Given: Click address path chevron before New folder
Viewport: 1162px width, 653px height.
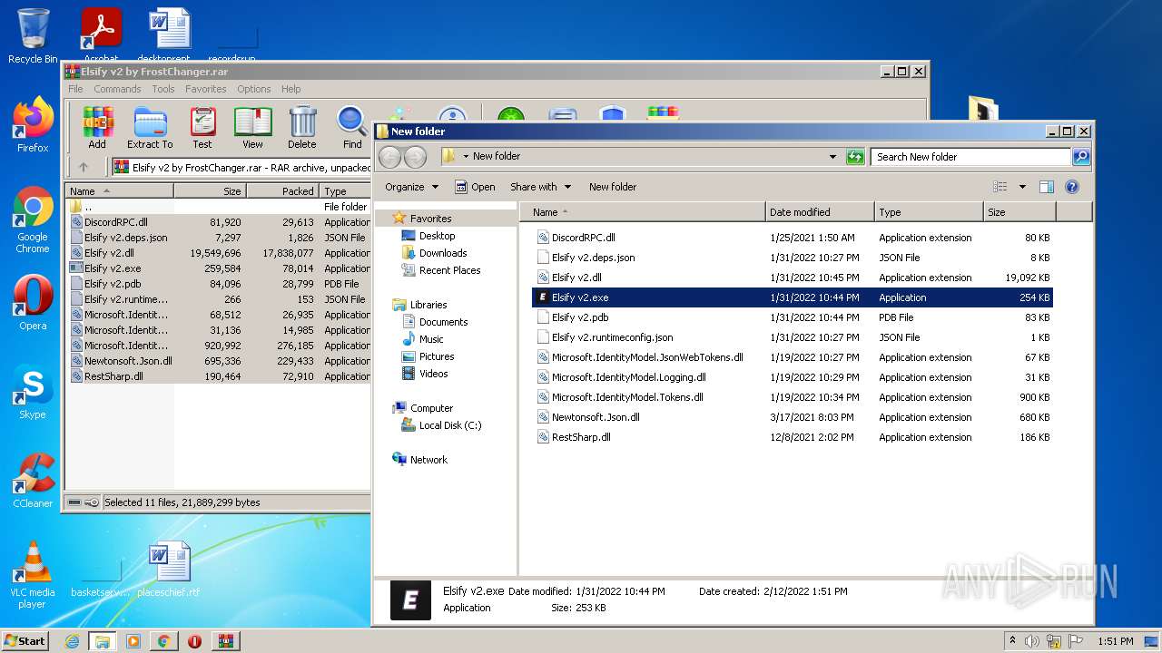Looking at the screenshot, I should [466, 157].
